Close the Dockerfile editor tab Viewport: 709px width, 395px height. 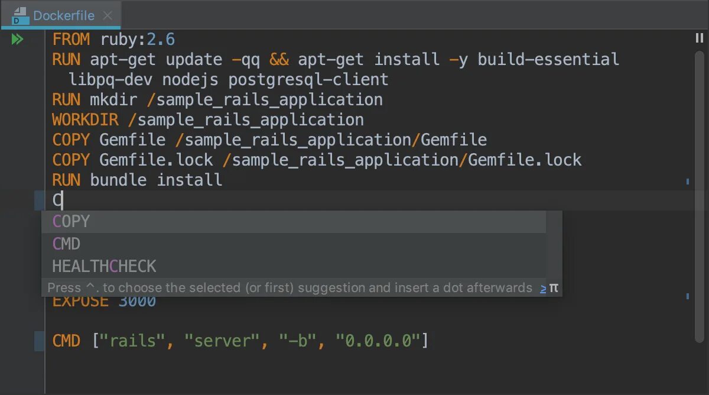[107, 16]
